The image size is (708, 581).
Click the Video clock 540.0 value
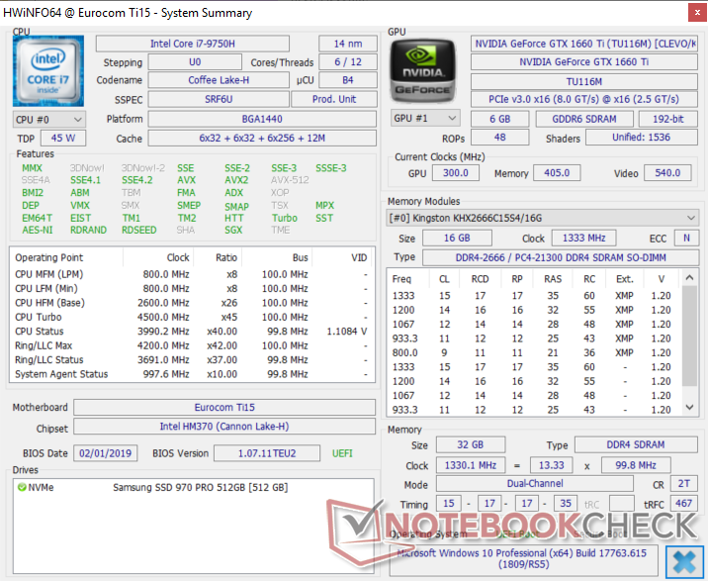coord(667,173)
